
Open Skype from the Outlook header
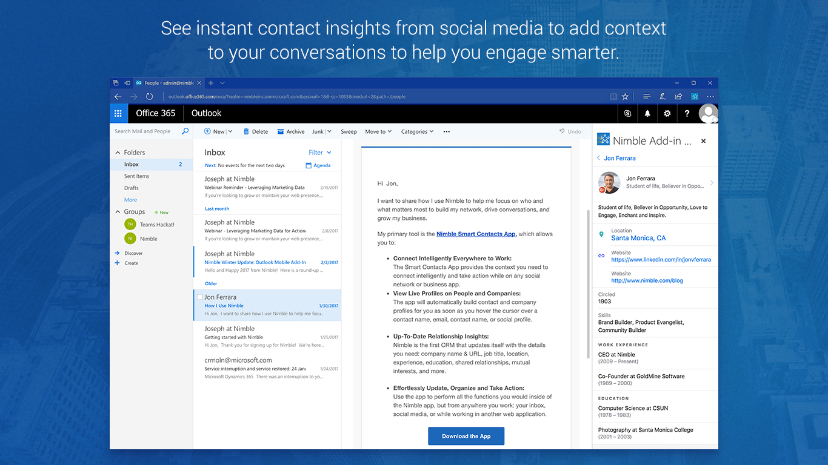click(x=627, y=113)
